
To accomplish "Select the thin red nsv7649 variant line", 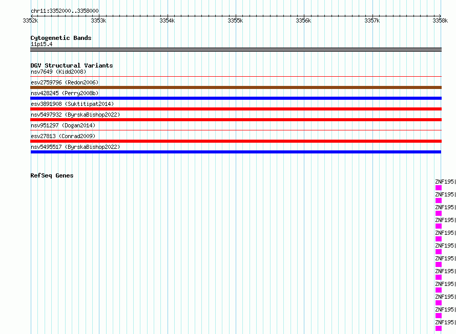I will [x=236, y=77].
